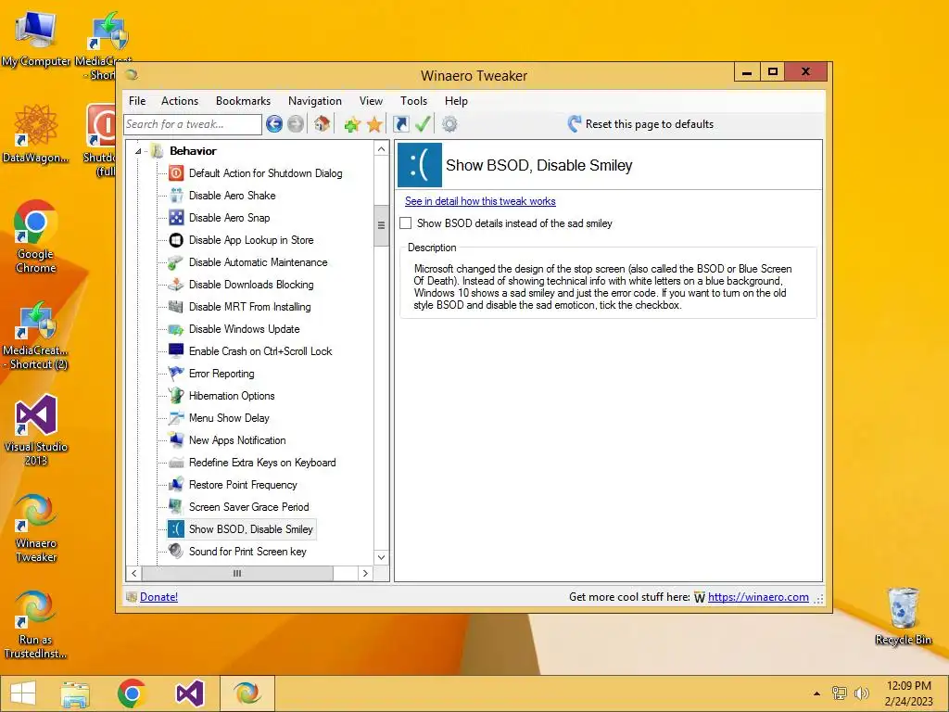Click the Disable Windows Update icon

coord(176,329)
